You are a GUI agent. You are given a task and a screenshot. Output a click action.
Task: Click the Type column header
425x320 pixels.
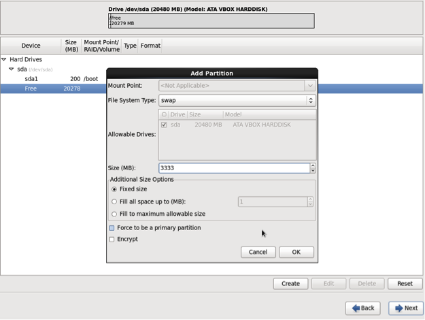130,46
